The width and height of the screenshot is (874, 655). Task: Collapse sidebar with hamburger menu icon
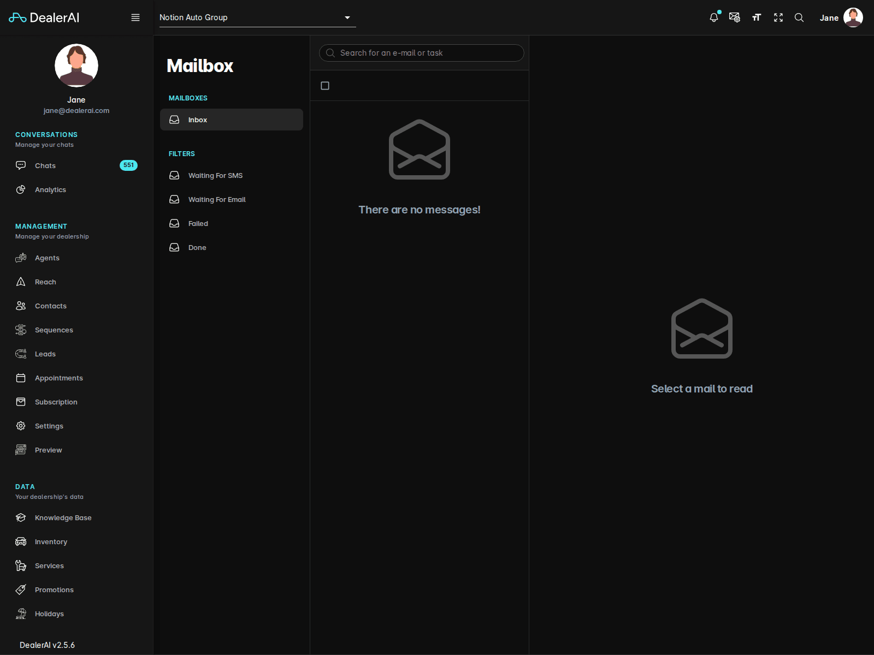[x=135, y=17]
